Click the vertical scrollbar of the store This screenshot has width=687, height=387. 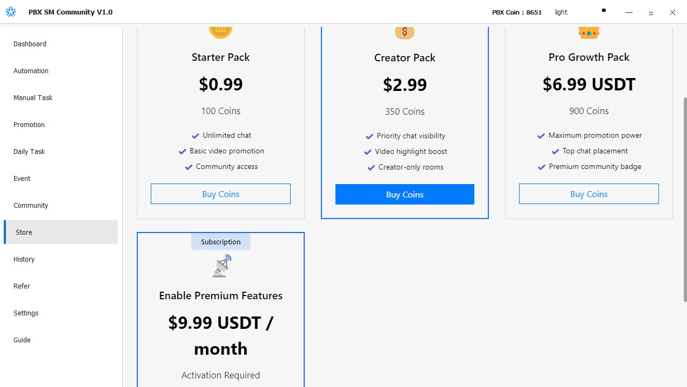coord(684,199)
